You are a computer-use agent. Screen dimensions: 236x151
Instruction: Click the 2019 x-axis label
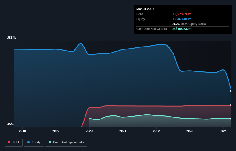(56, 131)
